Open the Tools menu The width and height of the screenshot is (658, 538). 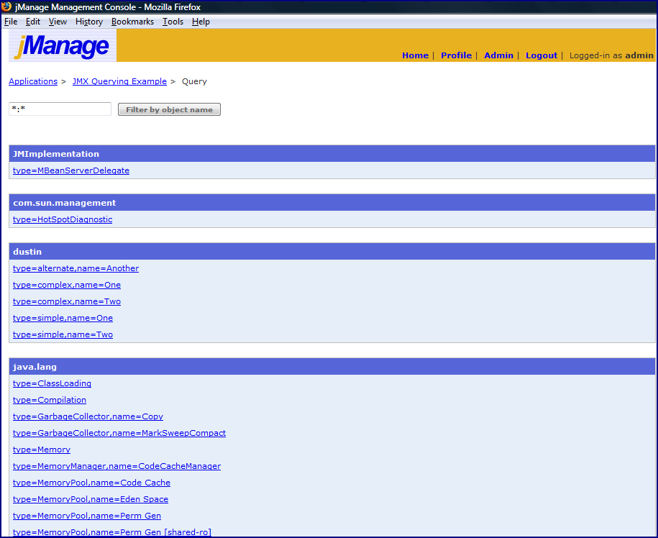point(173,22)
